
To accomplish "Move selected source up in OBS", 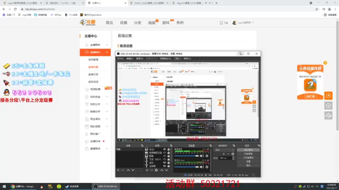I will point(162,170).
